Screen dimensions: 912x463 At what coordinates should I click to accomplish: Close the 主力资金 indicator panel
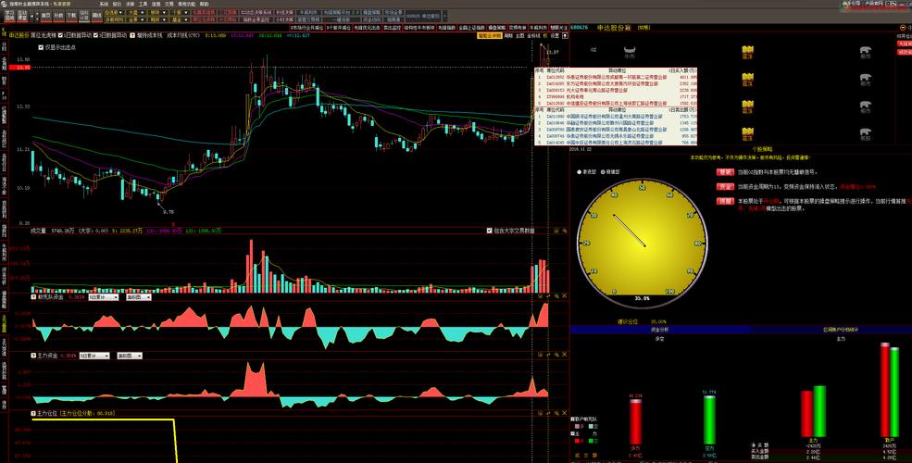pos(564,355)
